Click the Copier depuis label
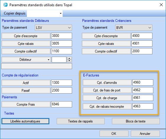 tap(14, 13)
